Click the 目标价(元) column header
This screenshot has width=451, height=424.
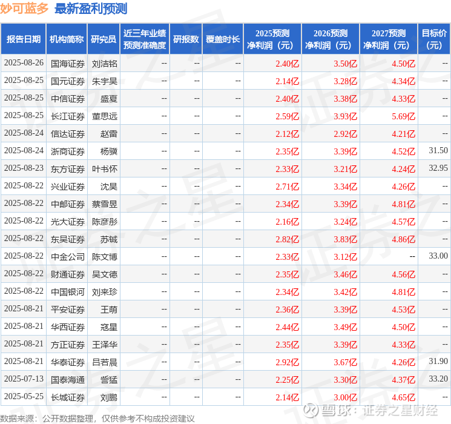point(434,39)
